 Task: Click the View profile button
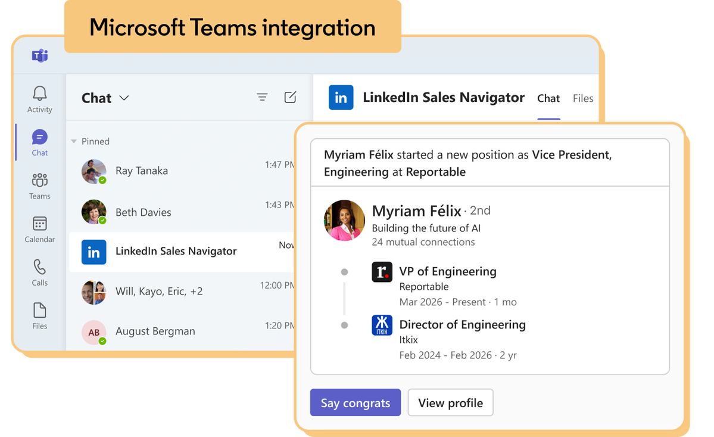click(x=450, y=402)
